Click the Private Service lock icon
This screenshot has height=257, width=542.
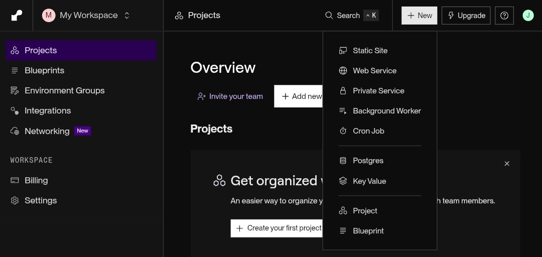343,91
